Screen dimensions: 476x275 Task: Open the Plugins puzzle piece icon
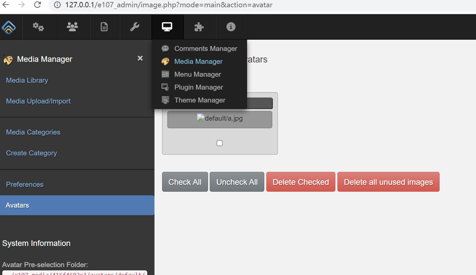point(199,27)
